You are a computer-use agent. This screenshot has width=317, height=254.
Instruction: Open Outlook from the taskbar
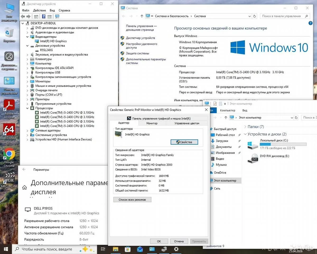pyautogui.click(x=140, y=249)
